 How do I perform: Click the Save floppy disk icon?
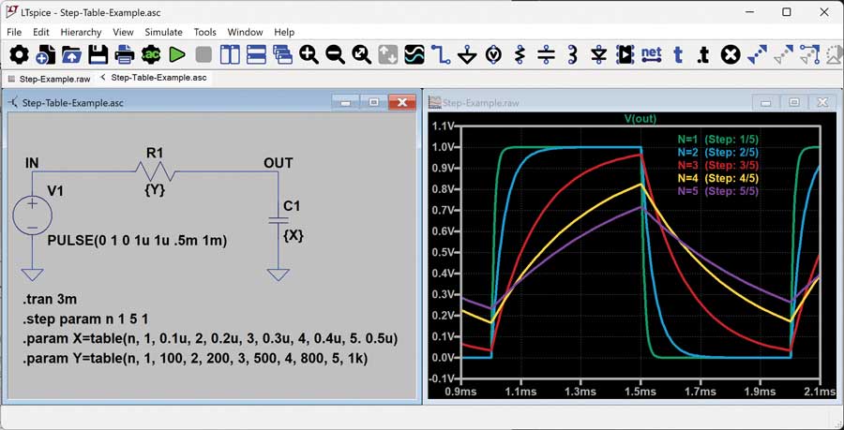pos(98,55)
